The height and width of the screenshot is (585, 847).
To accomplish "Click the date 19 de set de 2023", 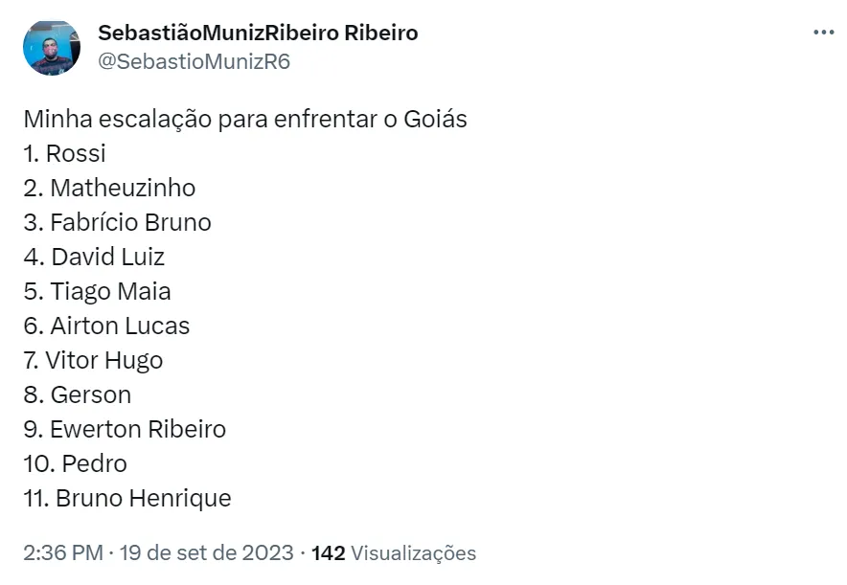I will (x=208, y=553).
